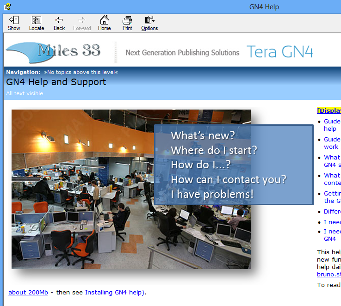The width and height of the screenshot is (341, 306).
Task: Click the Tera GN4 banner text
Action: (x=279, y=52)
